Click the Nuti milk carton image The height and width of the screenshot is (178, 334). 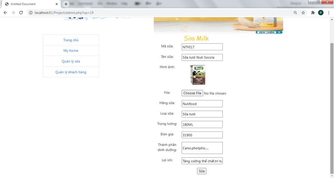(x=198, y=75)
